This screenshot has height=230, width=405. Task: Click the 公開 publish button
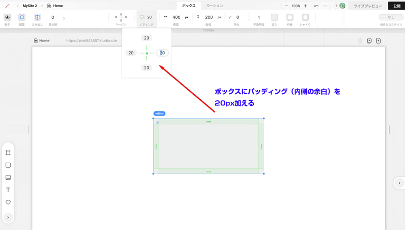[x=397, y=6]
